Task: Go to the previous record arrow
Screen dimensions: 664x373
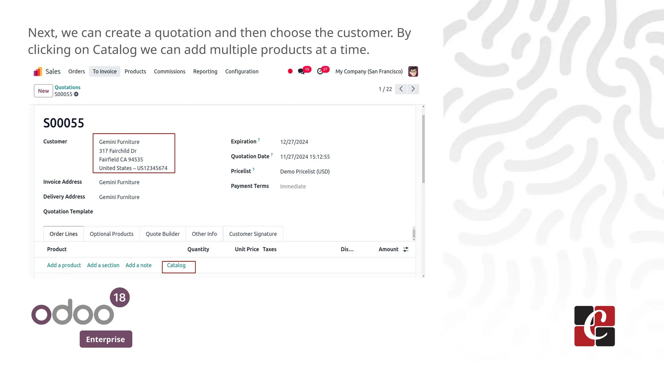Action: [401, 89]
